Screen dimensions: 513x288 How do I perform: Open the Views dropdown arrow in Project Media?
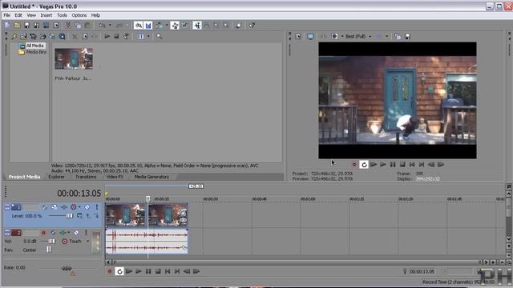point(148,36)
